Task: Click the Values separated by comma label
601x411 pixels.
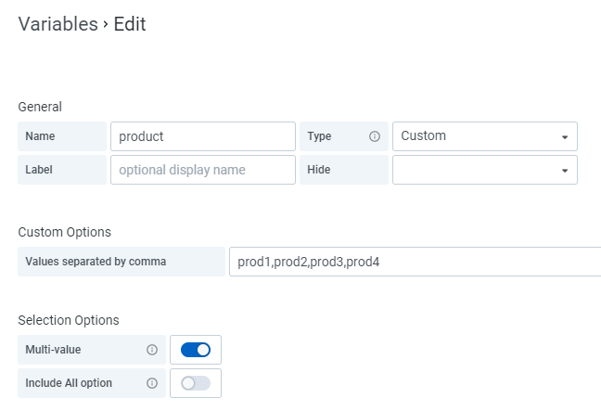Action: (x=96, y=262)
